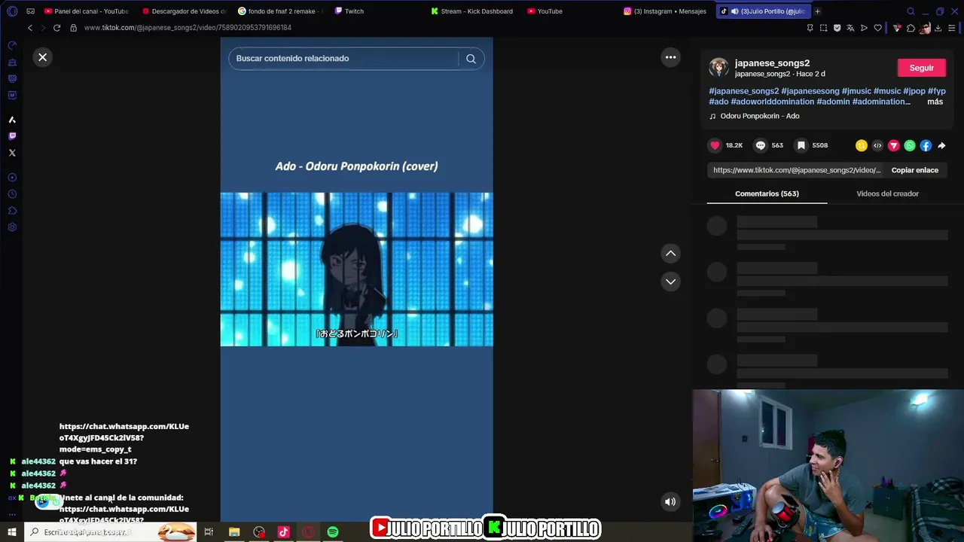
Task: Click the send/flow arrow icon
Action: 864,28
